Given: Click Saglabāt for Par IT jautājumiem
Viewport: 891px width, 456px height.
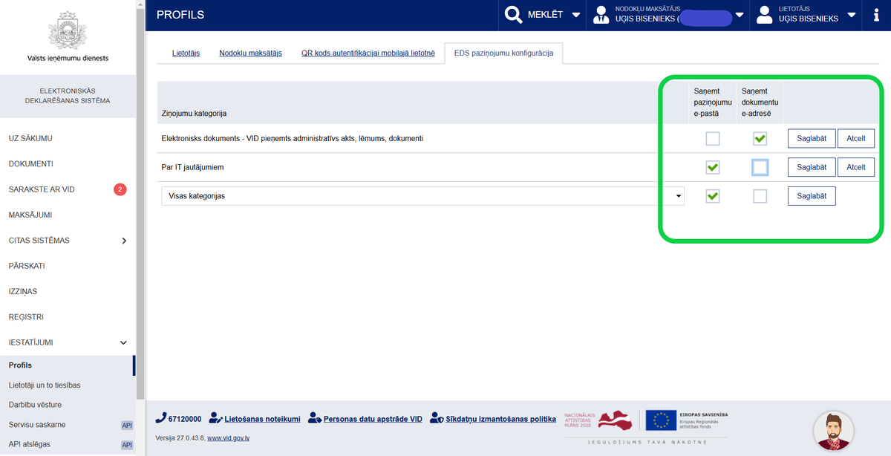Looking at the screenshot, I should [x=812, y=167].
